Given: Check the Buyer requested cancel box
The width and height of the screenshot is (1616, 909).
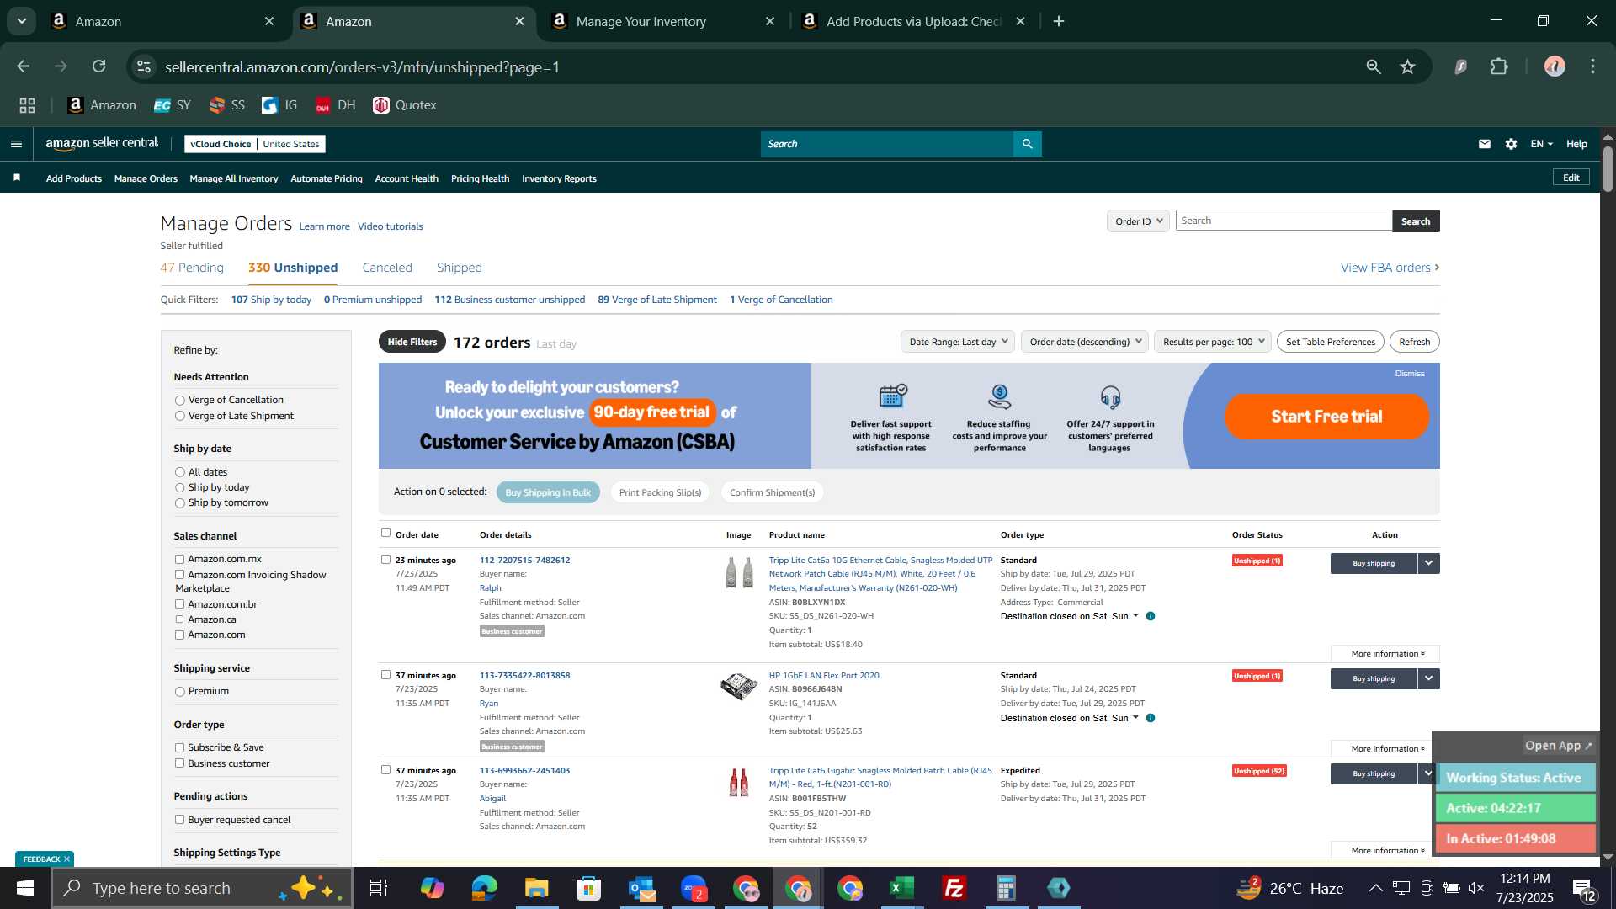Looking at the screenshot, I should pos(179,820).
